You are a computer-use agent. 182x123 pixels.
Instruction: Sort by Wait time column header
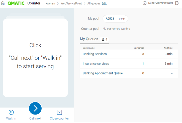(x=168, y=48)
